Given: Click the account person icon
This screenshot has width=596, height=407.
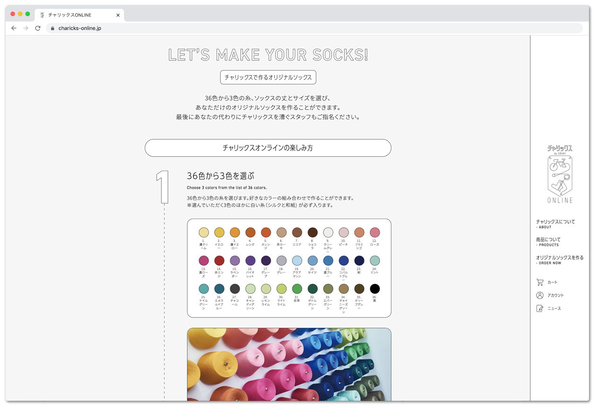Looking at the screenshot, I should point(540,295).
